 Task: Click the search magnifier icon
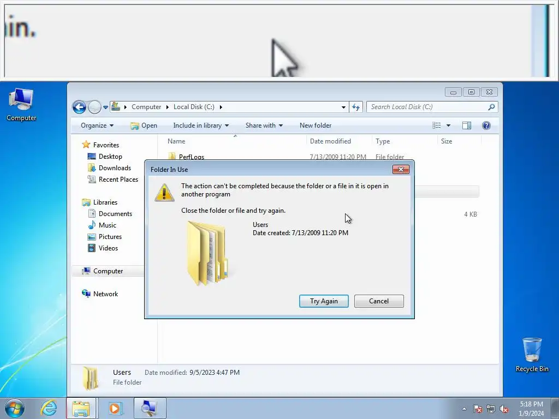[x=491, y=107]
